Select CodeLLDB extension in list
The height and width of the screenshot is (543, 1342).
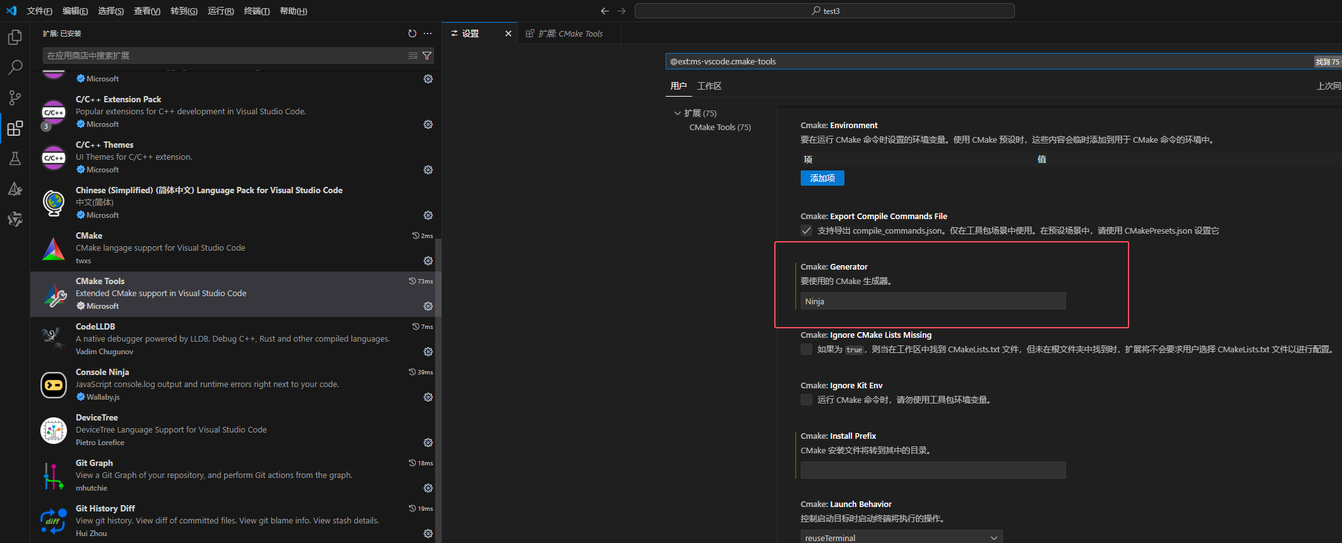click(232, 339)
